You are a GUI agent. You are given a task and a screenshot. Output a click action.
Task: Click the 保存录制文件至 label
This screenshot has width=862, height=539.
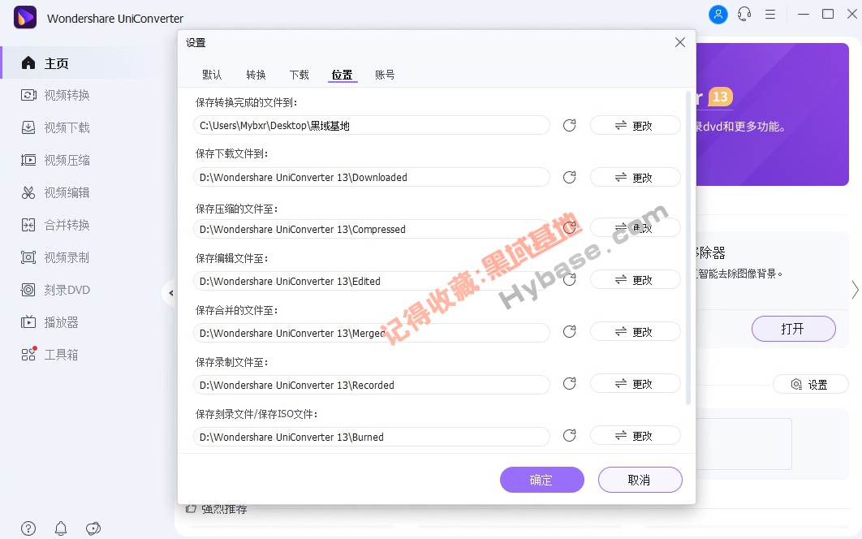tap(231, 362)
